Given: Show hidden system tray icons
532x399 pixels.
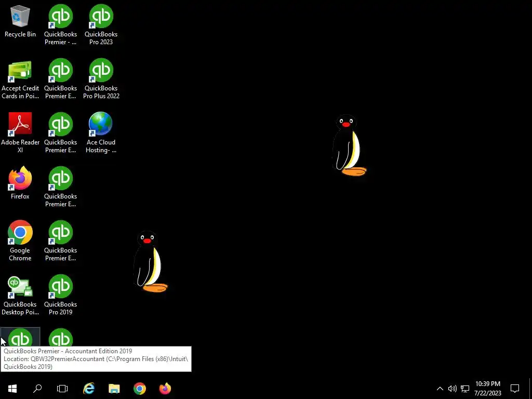Looking at the screenshot, I should (x=440, y=389).
